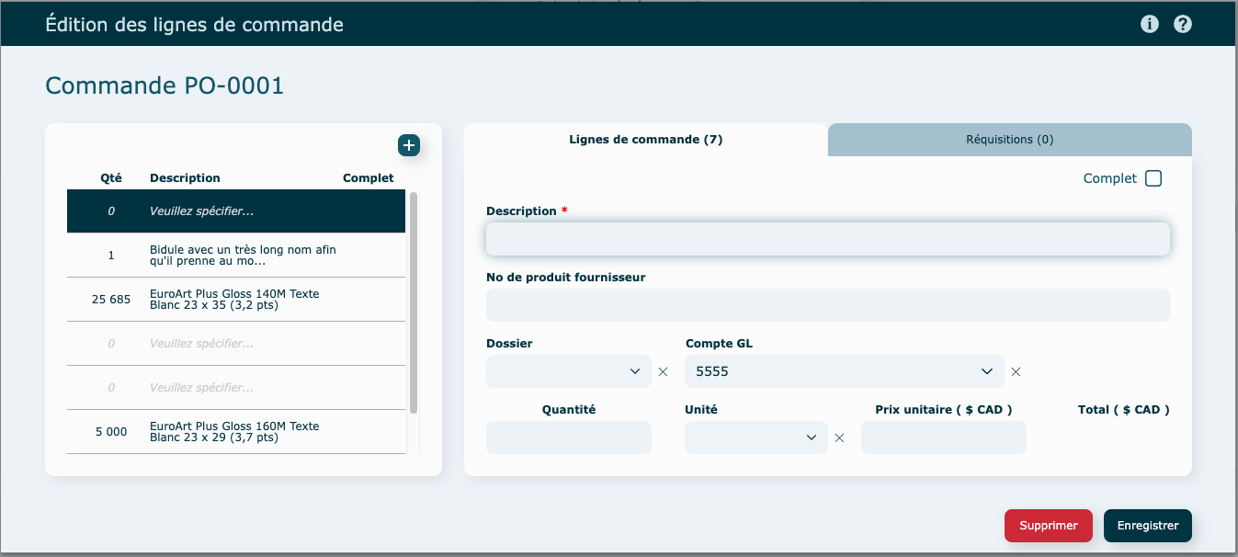This screenshot has height=557, width=1238.
Task: Select the Bidule avec un très long nom line
Action: [x=235, y=256]
